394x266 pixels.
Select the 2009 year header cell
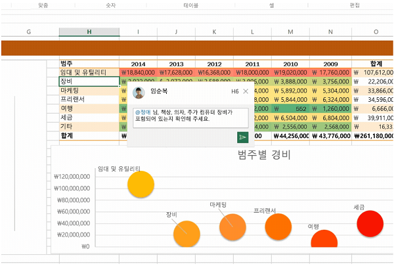pyautogui.click(x=330, y=64)
